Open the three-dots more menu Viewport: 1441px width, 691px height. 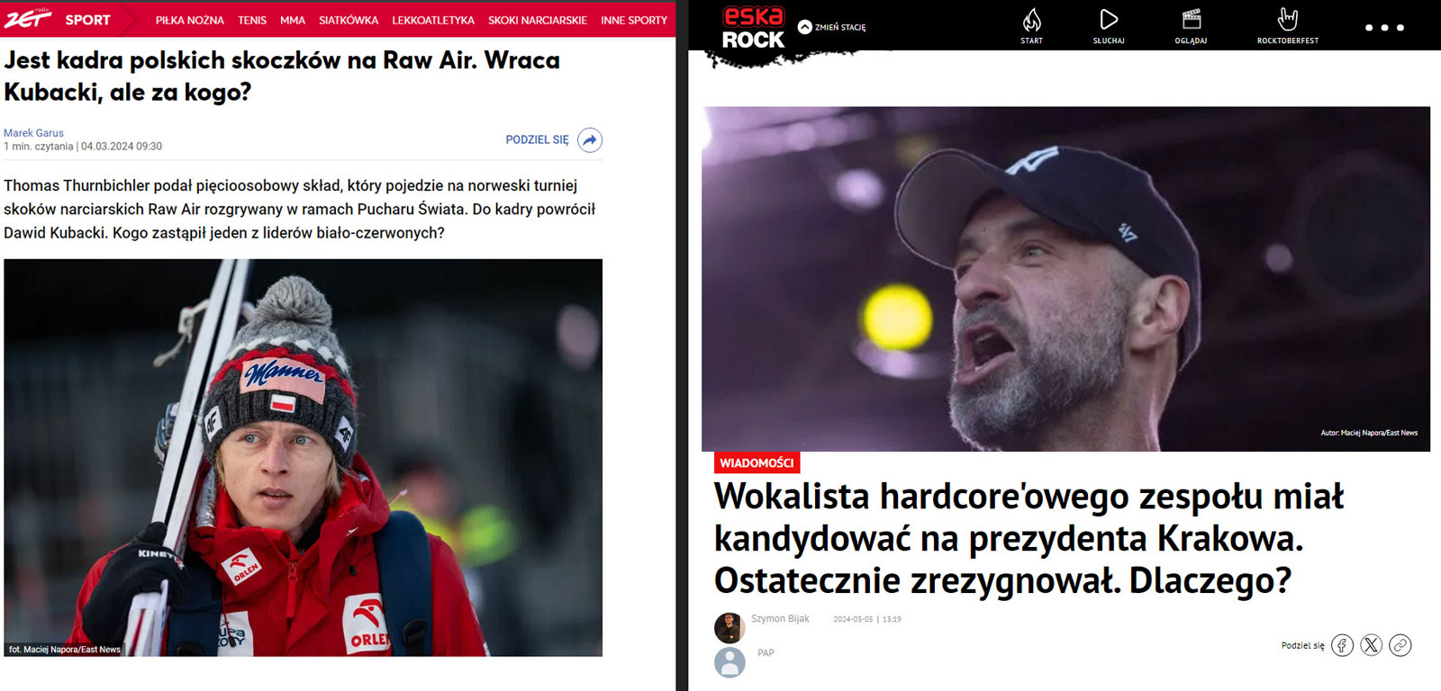coord(1384,28)
